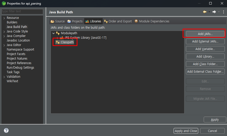
Task: Click the help question mark icon
Action: (x=6, y=130)
